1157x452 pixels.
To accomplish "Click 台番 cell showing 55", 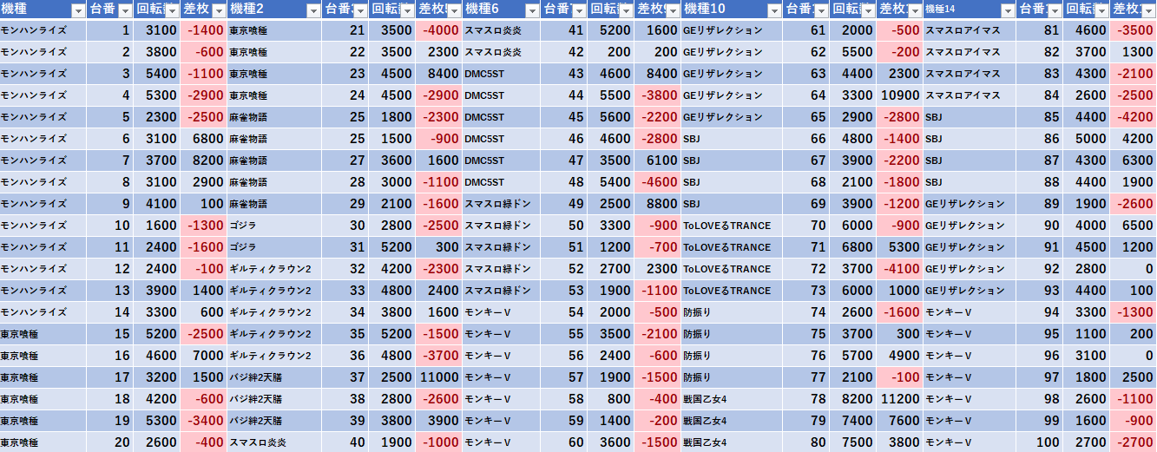I will click(563, 334).
